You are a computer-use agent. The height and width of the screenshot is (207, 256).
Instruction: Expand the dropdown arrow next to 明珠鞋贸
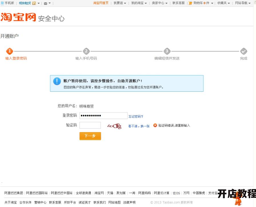pyautogui.click(x=39, y=3)
